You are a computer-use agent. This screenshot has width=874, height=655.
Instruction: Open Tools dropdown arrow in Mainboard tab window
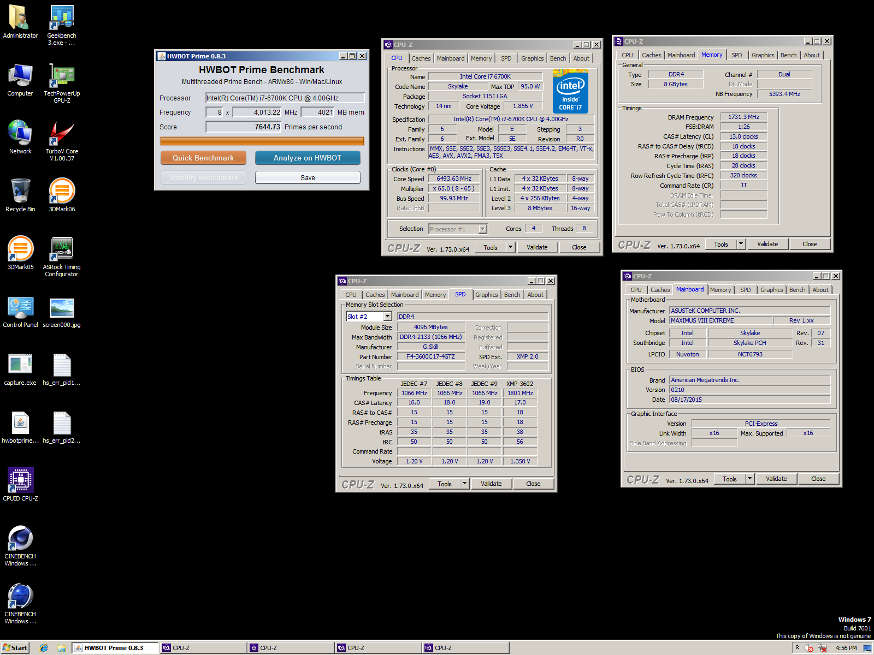point(749,479)
